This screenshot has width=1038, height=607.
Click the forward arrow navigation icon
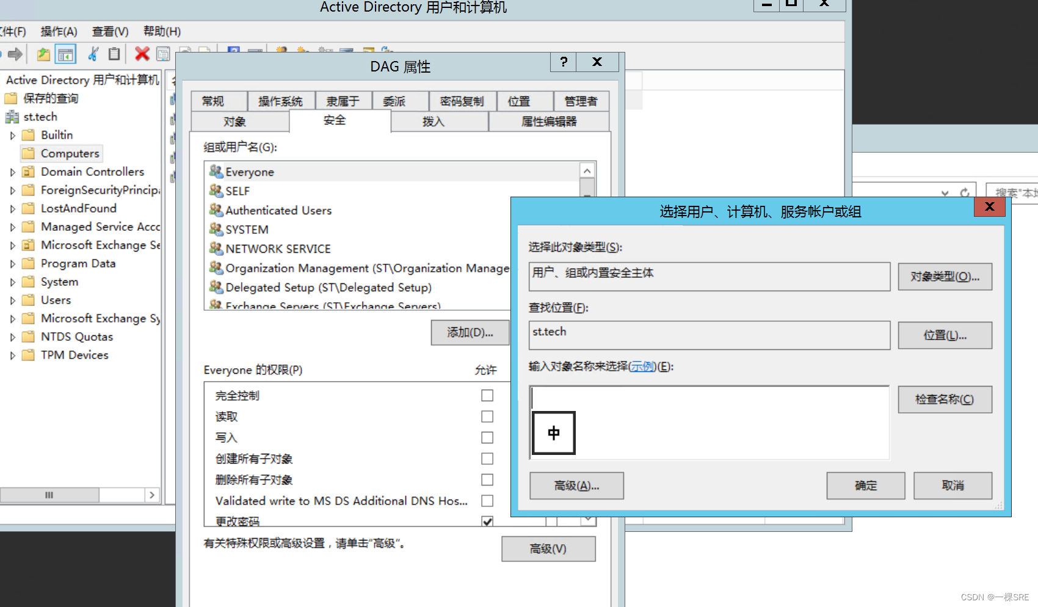[x=15, y=54]
